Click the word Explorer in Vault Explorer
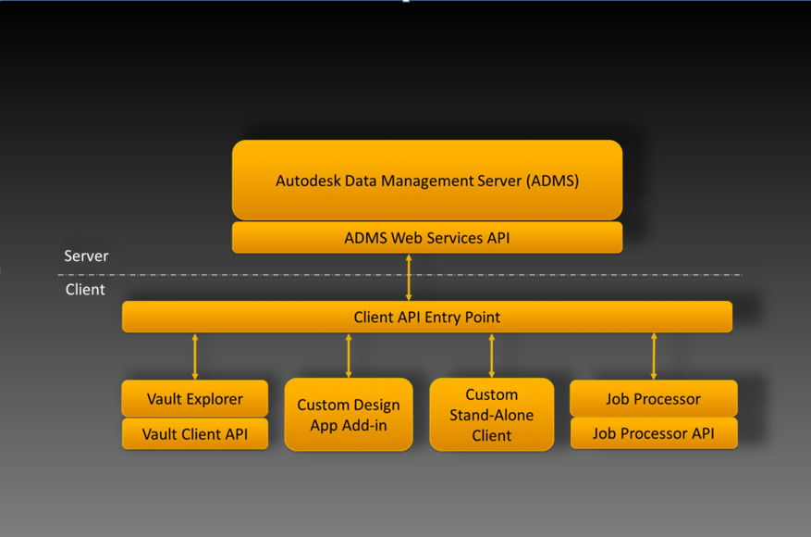This screenshot has height=537, width=811. (215, 399)
